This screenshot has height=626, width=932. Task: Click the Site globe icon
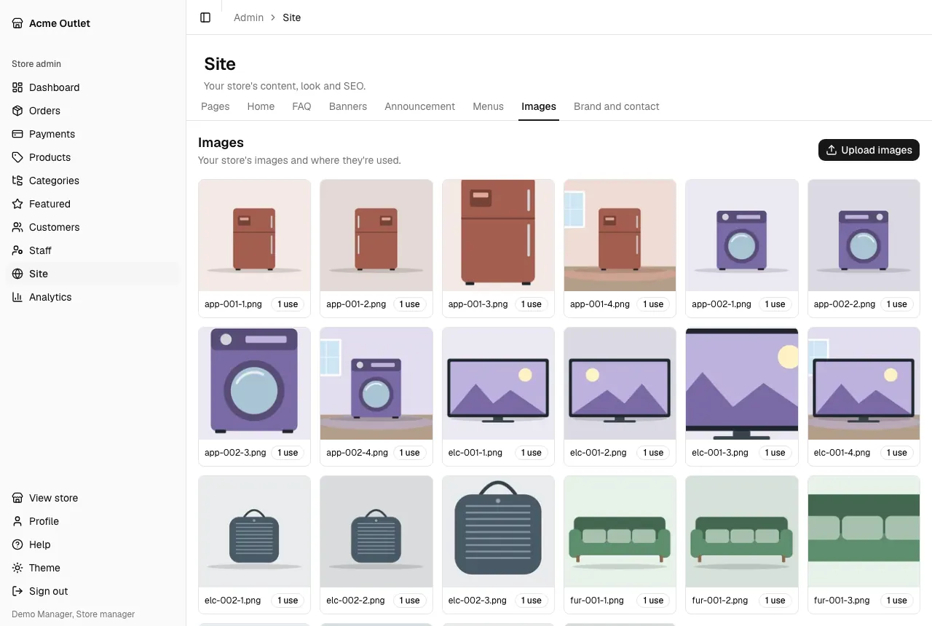pos(17,274)
